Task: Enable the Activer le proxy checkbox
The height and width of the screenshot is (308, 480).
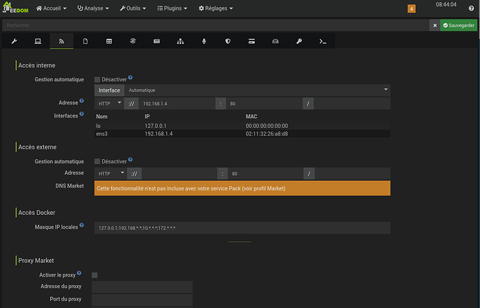Action: (x=95, y=275)
